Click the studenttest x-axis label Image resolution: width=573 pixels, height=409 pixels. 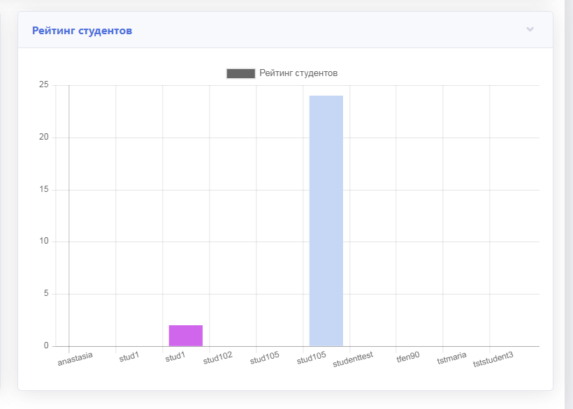(x=353, y=359)
